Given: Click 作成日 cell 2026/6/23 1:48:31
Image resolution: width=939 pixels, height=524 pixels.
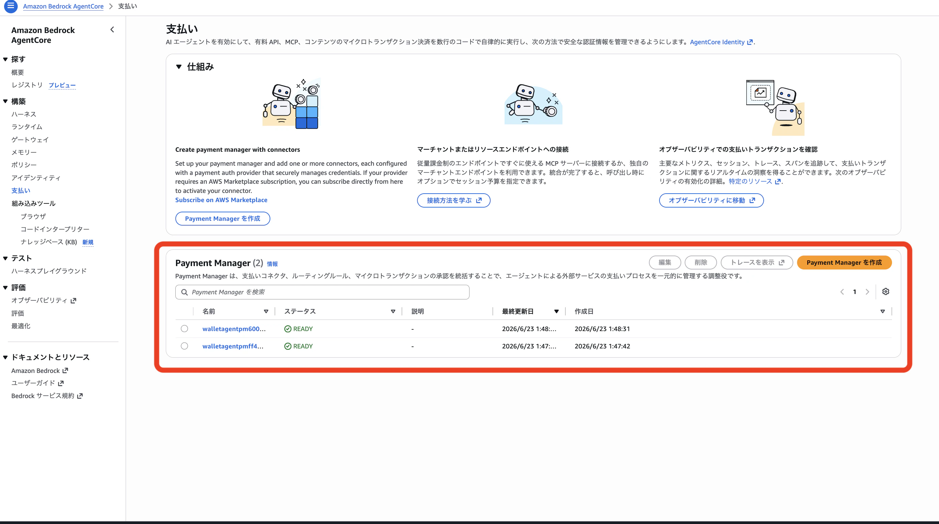Looking at the screenshot, I should pyautogui.click(x=602, y=329).
